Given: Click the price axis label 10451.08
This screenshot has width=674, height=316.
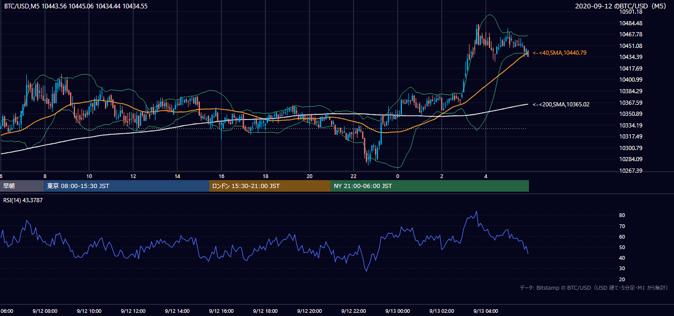Looking at the screenshot, I should tap(630, 46).
